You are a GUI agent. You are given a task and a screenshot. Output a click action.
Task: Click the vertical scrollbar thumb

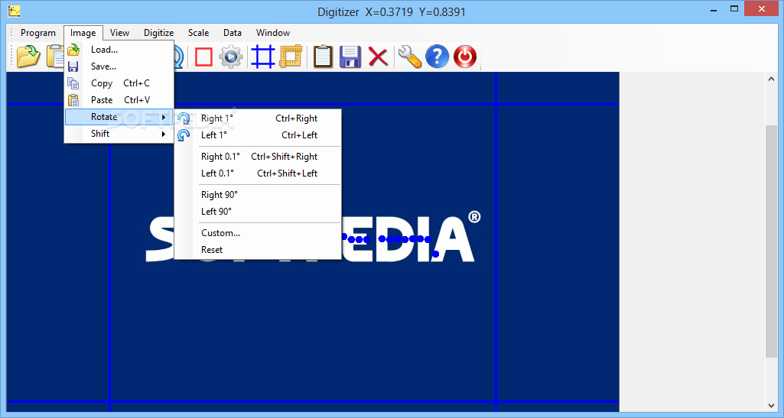pyautogui.click(x=772, y=241)
